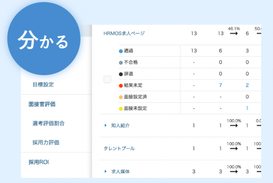Open 選考評価割合 sidebar item
The height and width of the screenshot is (183, 273).
[x=48, y=123]
